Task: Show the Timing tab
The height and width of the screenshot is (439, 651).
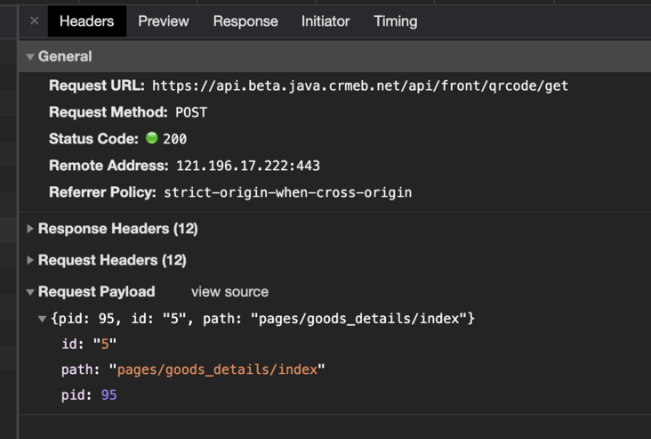Action: pos(395,20)
